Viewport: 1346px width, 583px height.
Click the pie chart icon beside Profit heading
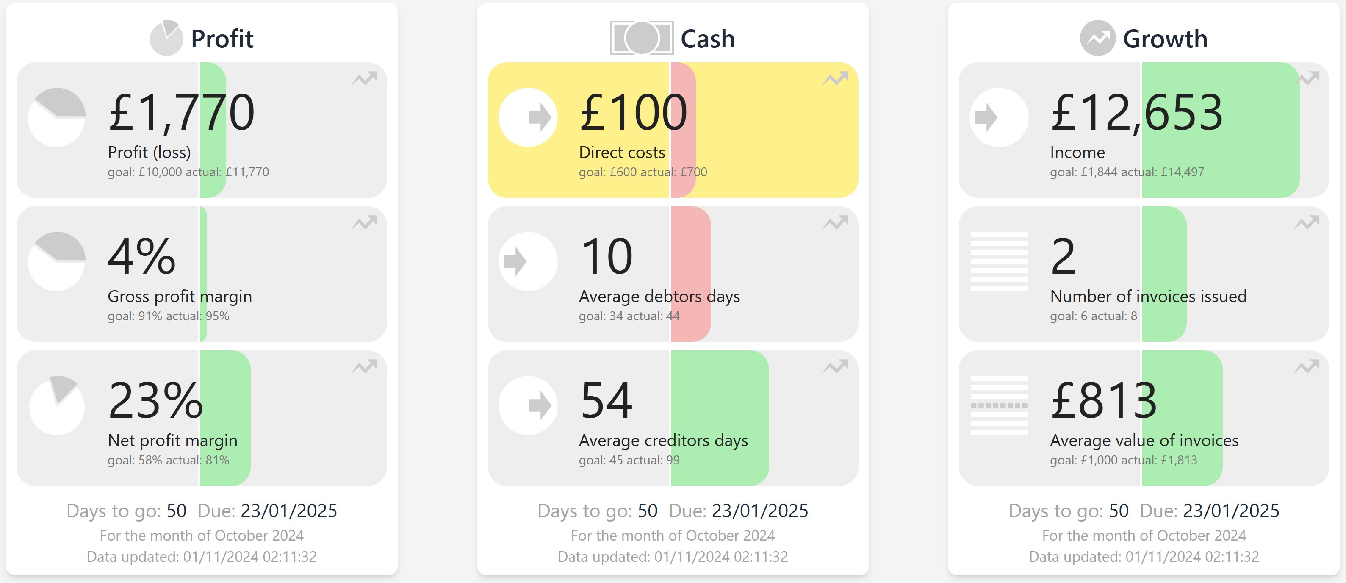(167, 38)
